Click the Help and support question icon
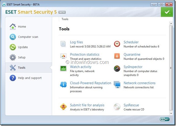 [x=13, y=78]
